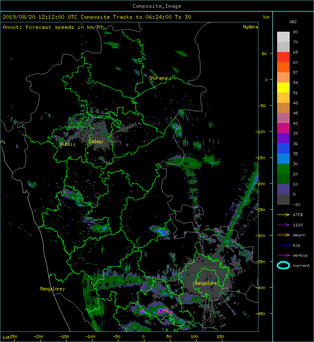Click the 100 tick on horizontal axis
Image resolution: width=314 pixels, height=342 pixels.
(194, 337)
